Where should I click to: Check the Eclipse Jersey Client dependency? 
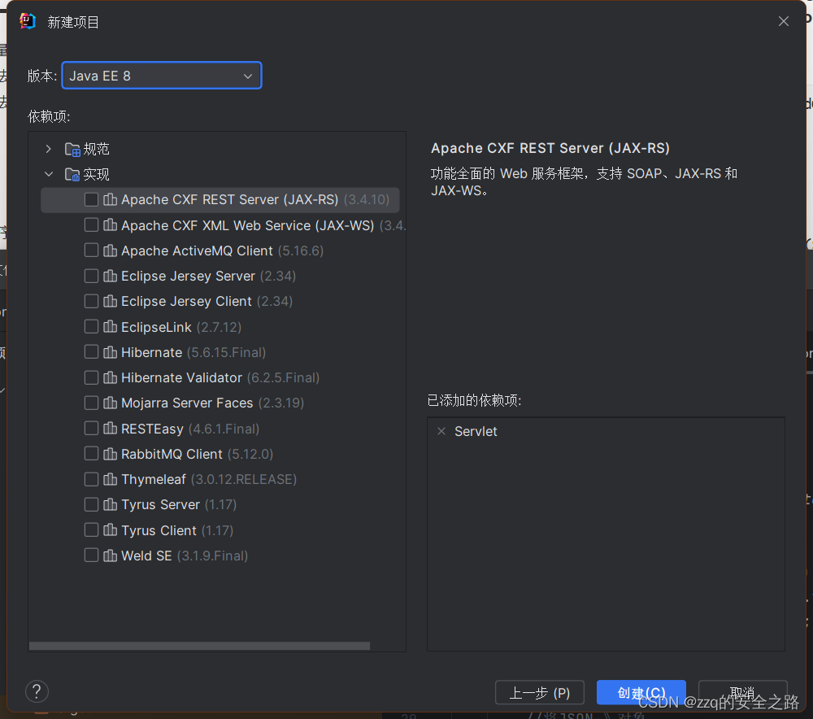[91, 302]
